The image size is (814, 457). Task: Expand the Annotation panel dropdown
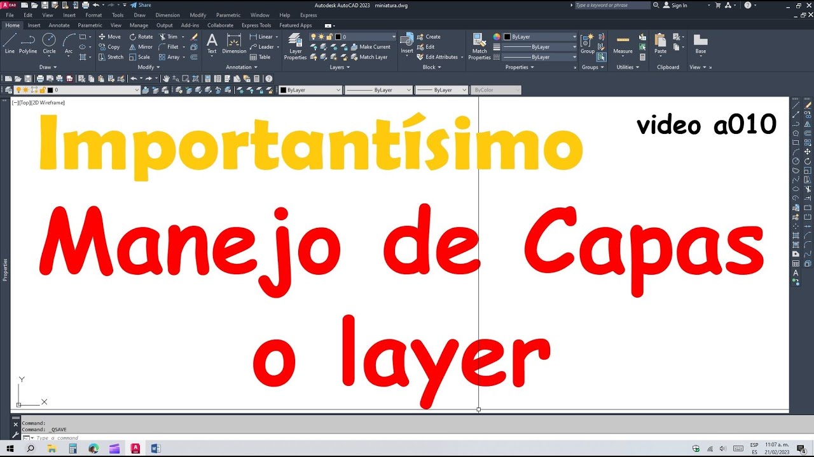242,67
